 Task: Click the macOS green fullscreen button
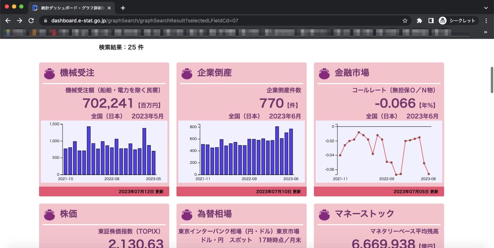pyautogui.click(x=21, y=7)
